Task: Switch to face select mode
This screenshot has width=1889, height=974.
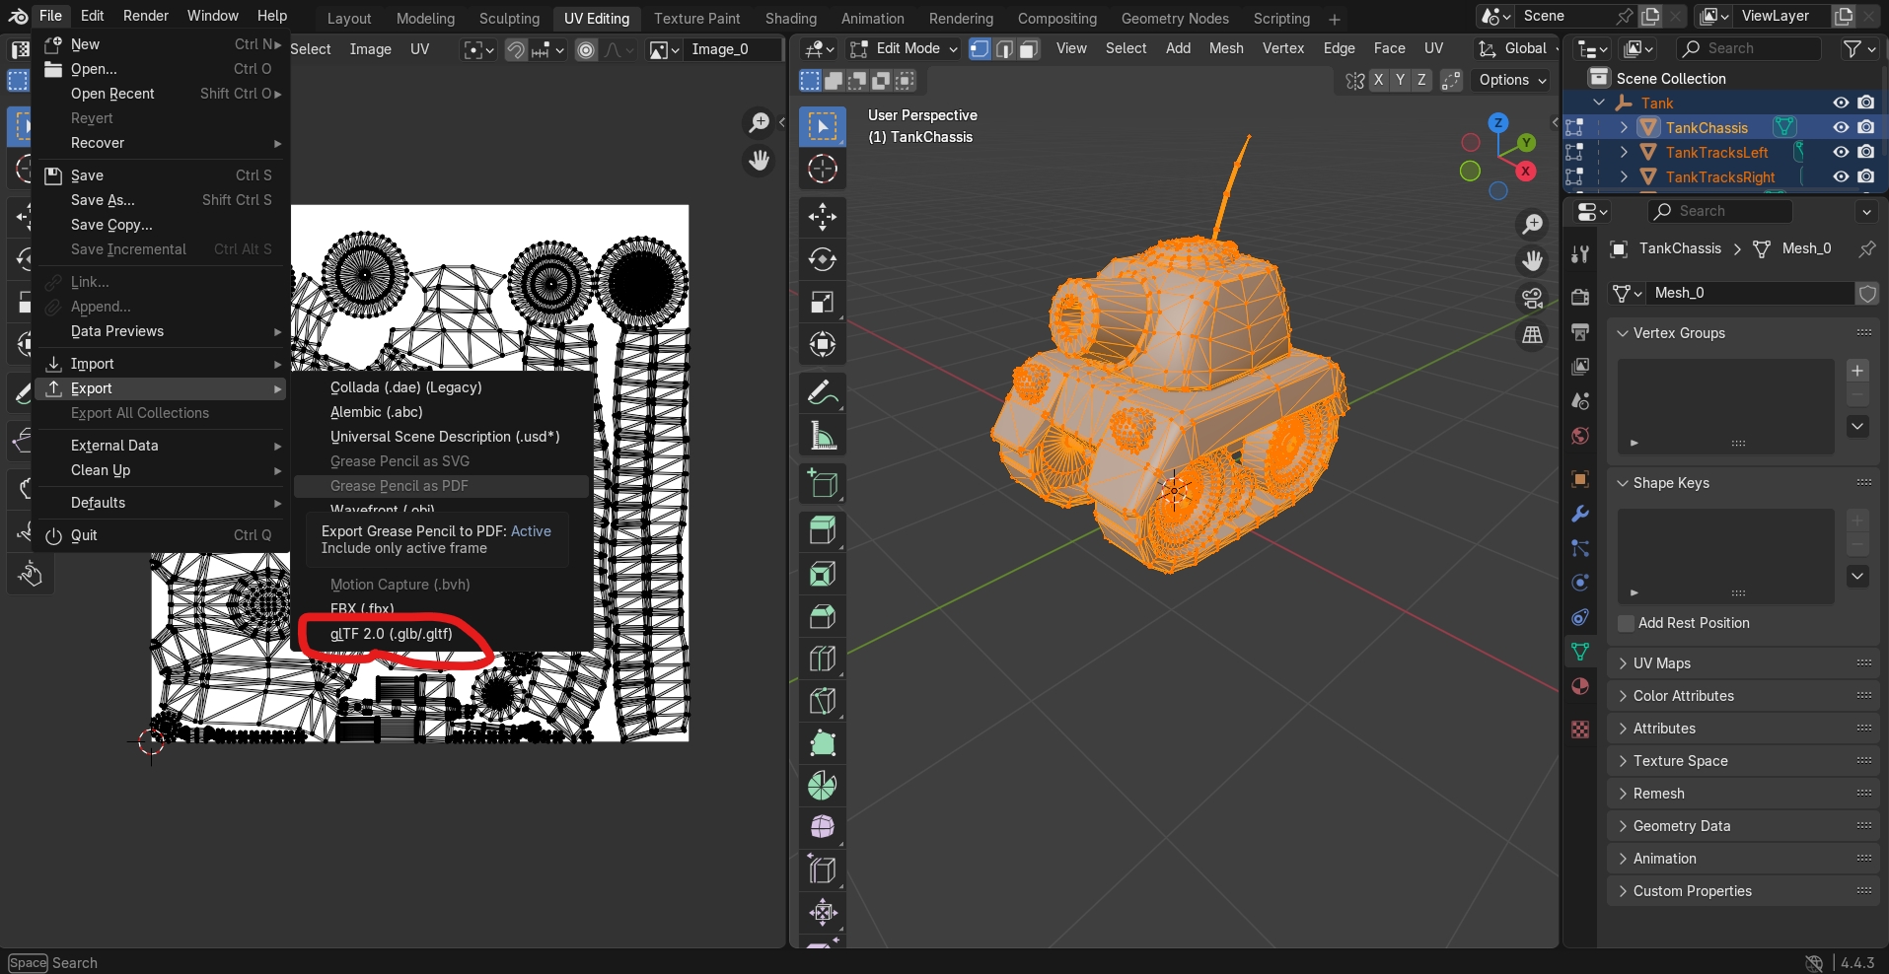Action: click(1029, 49)
